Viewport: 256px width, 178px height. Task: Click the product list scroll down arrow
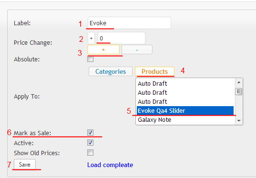pyautogui.click(x=239, y=120)
